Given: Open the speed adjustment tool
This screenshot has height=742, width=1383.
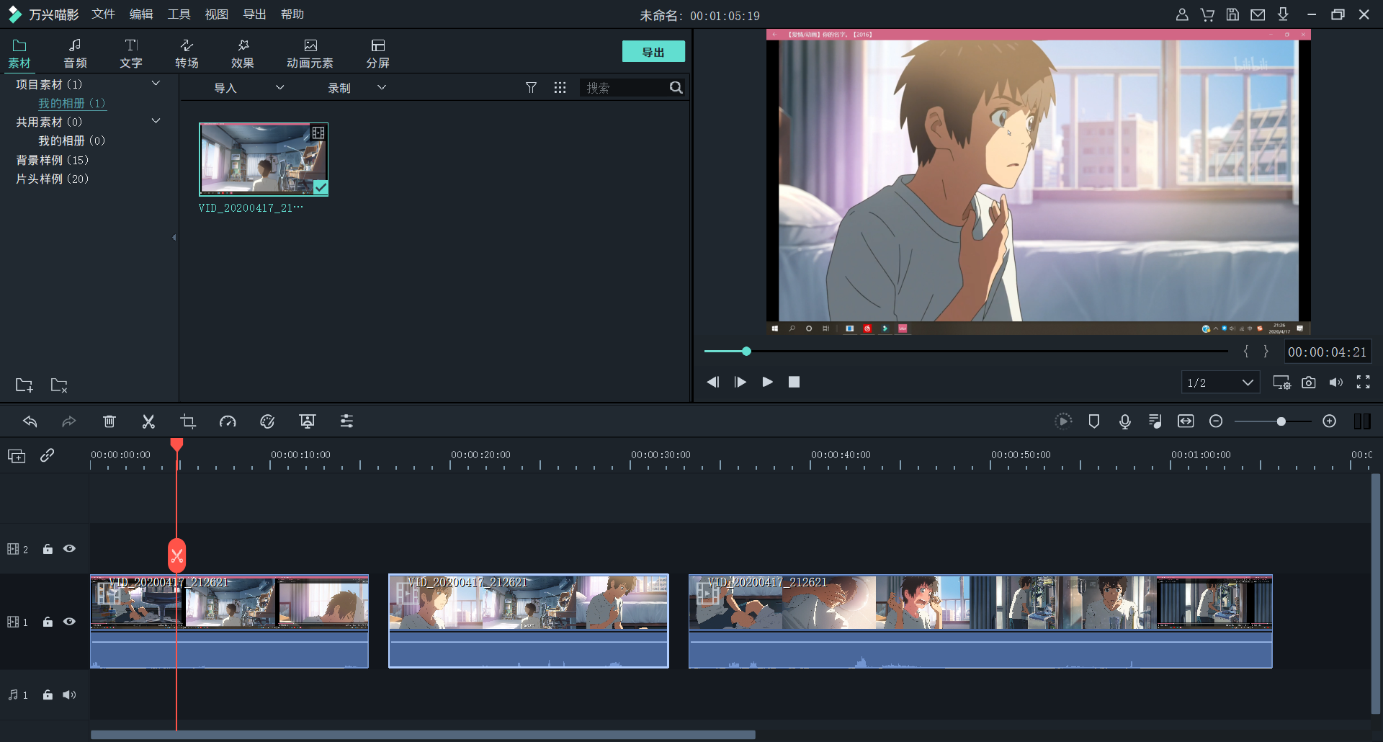Looking at the screenshot, I should pyautogui.click(x=228, y=421).
